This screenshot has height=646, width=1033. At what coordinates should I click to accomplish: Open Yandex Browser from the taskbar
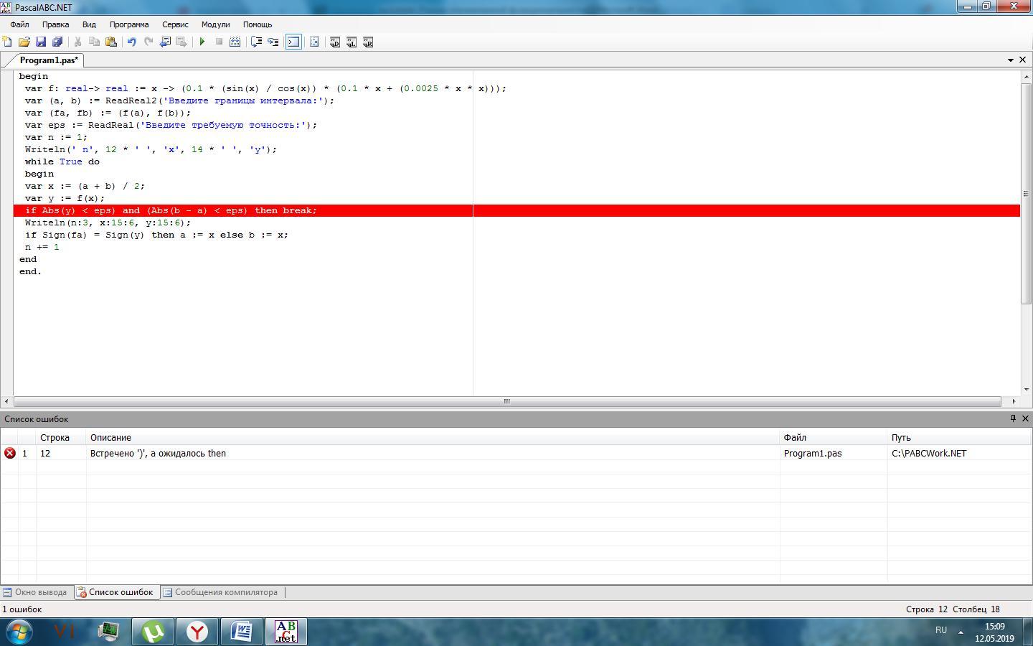pyautogui.click(x=197, y=632)
